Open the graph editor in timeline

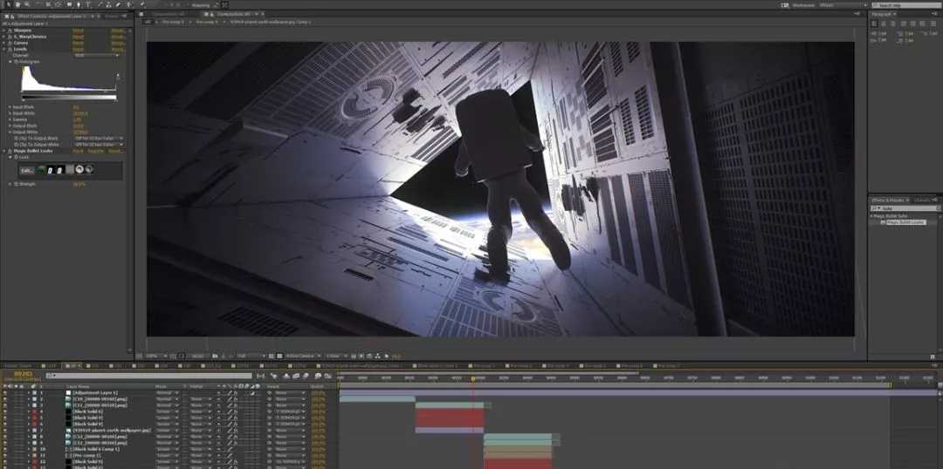coord(327,376)
